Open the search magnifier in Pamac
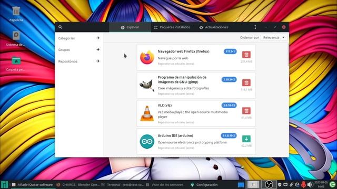 click(x=60, y=27)
